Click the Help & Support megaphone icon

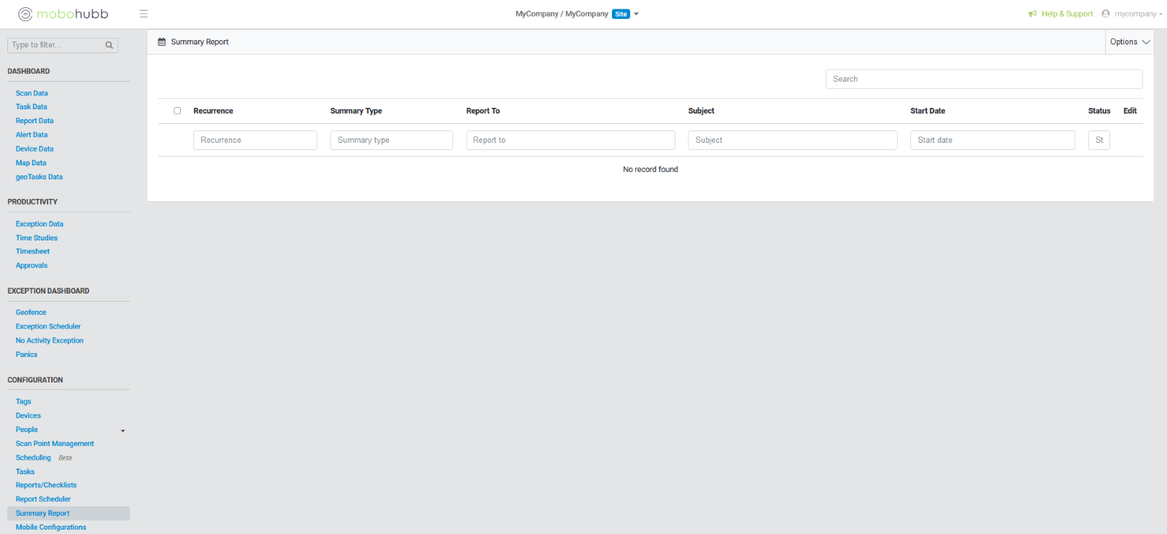coord(1032,14)
